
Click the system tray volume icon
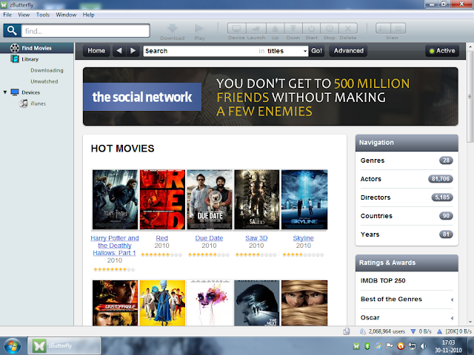pos(423,346)
